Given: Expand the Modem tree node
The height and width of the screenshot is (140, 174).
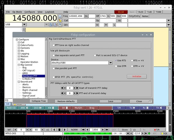Looking at the screenshot, I should tap(19, 56).
